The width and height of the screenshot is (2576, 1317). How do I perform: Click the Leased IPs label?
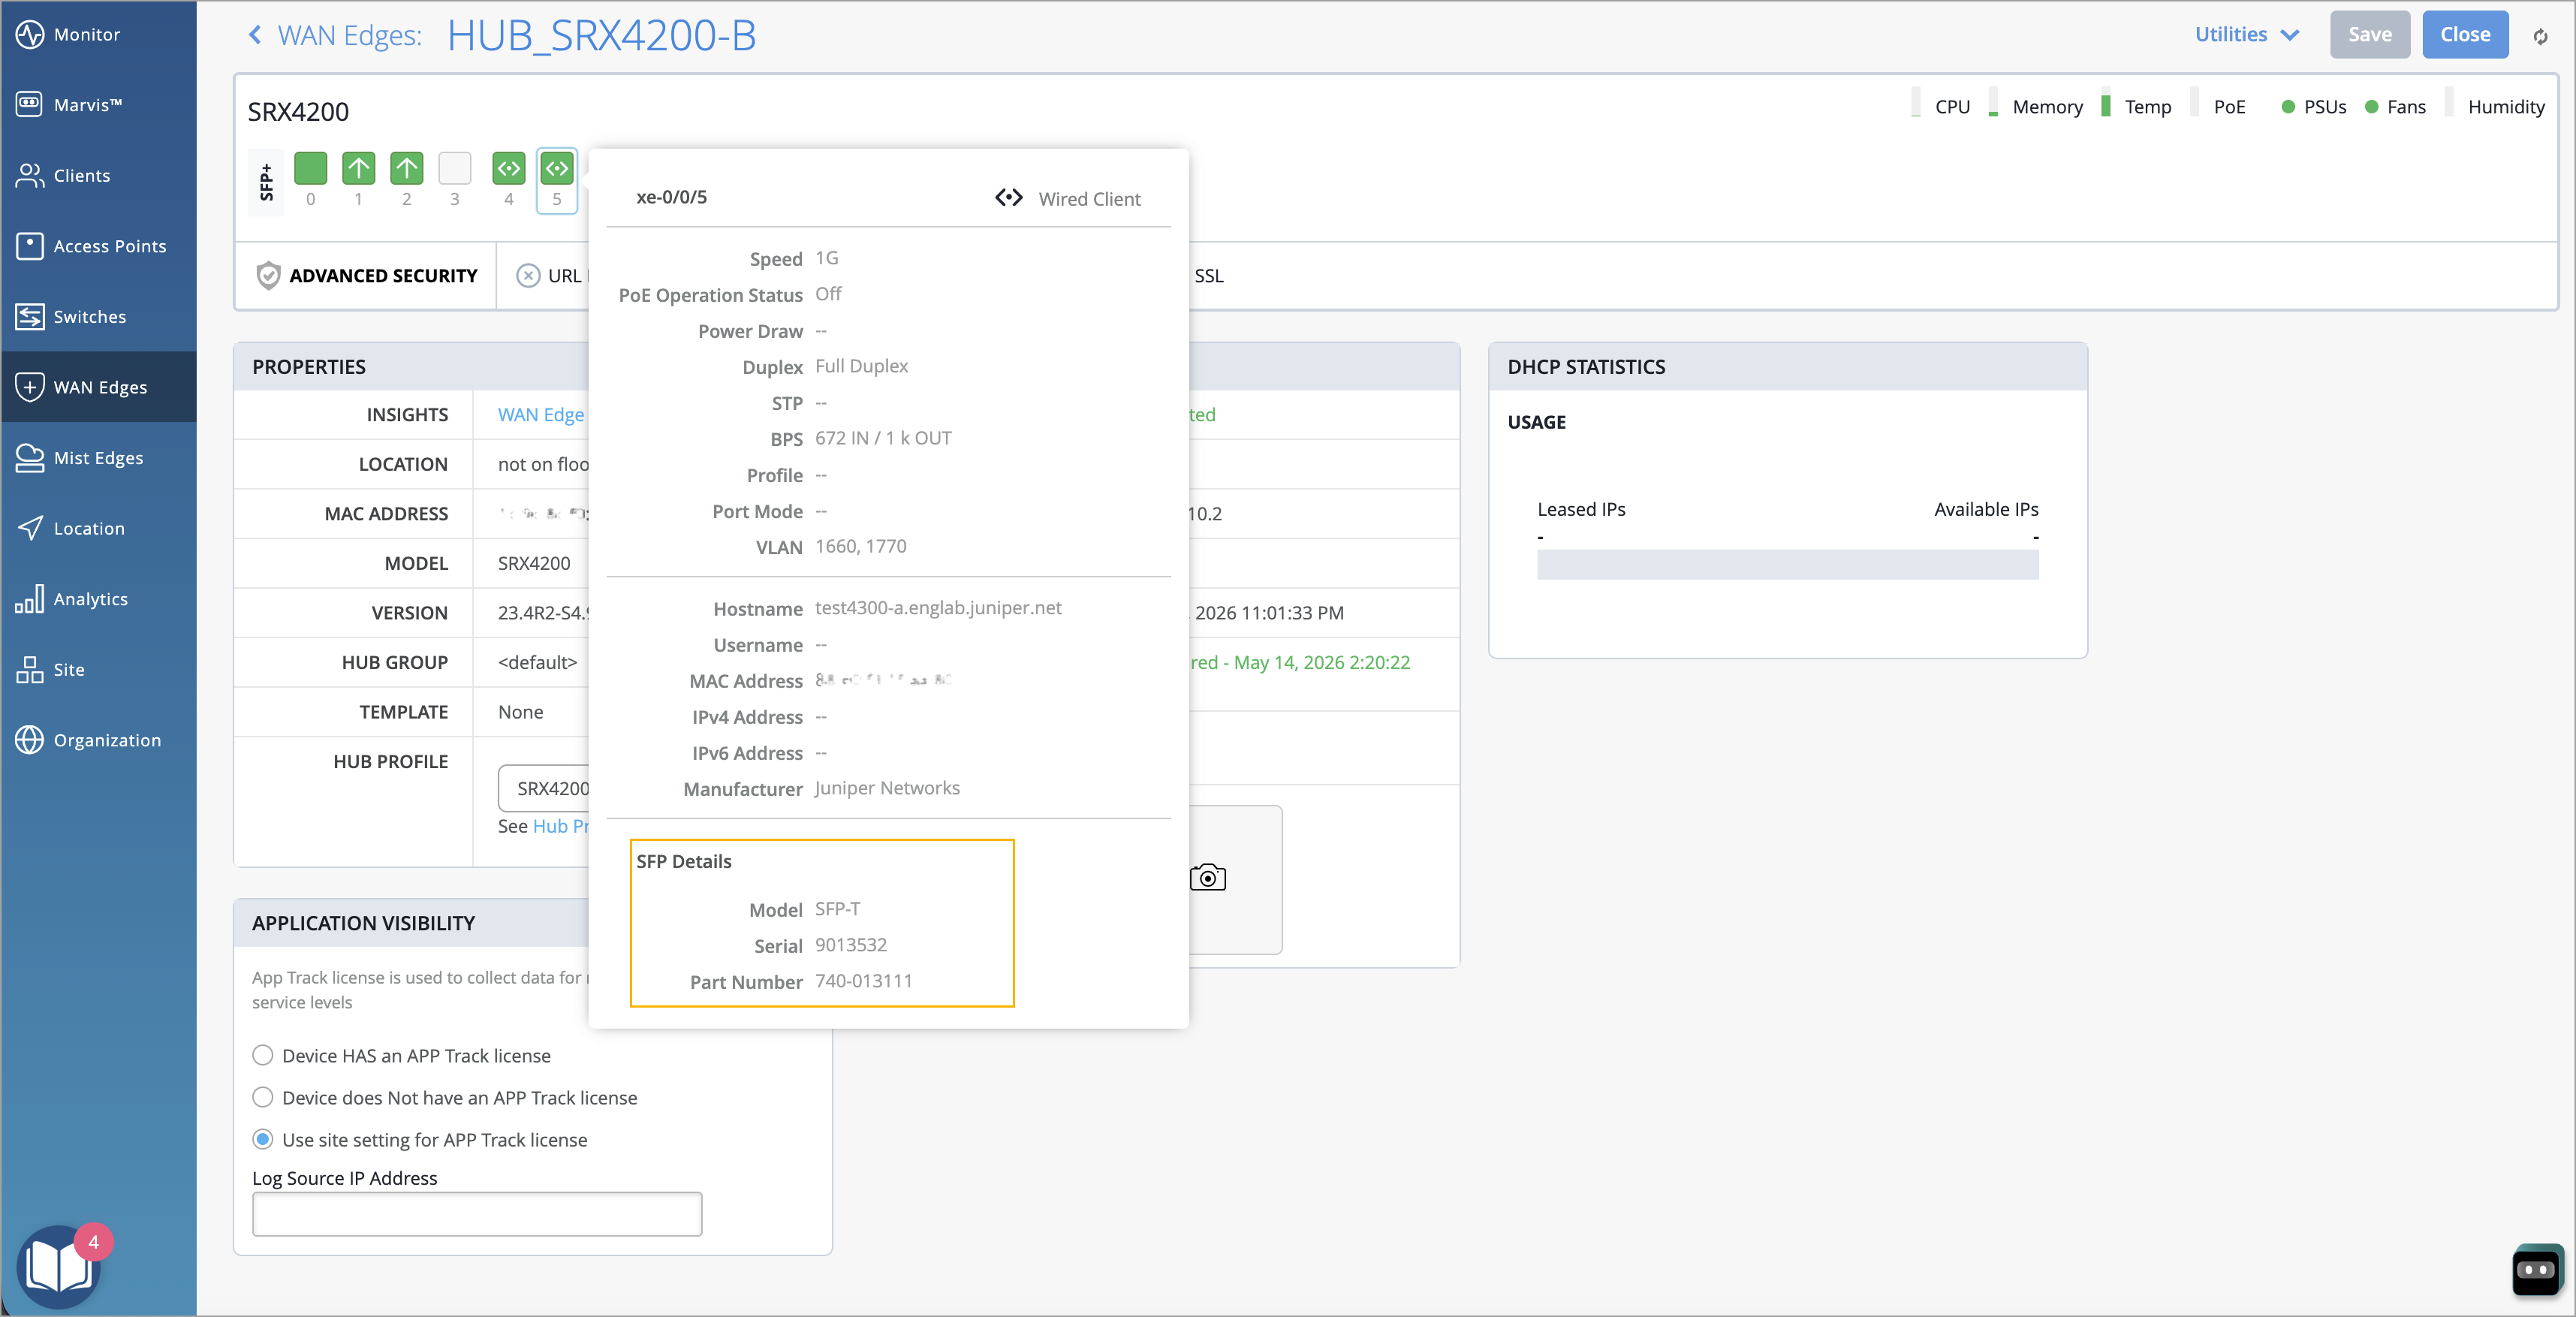click(1581, 509)
